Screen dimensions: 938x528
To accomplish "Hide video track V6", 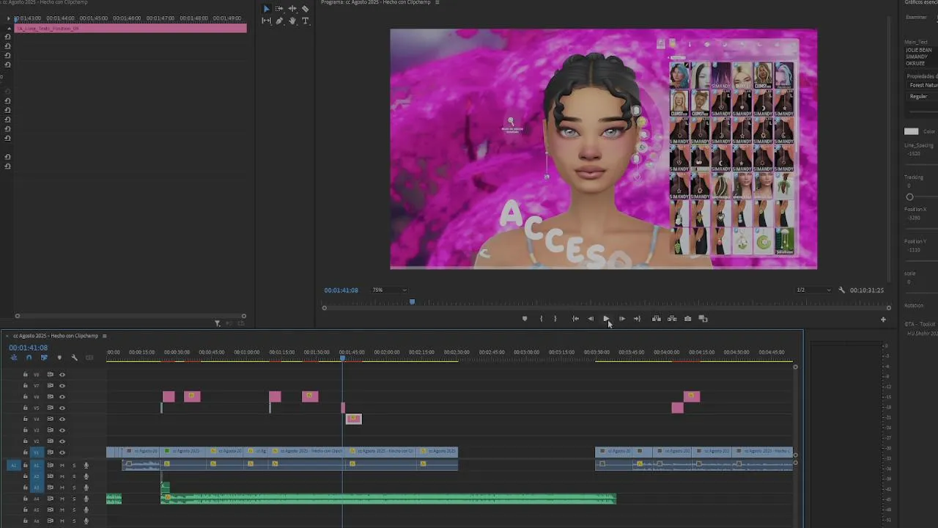I will [62, 397].
